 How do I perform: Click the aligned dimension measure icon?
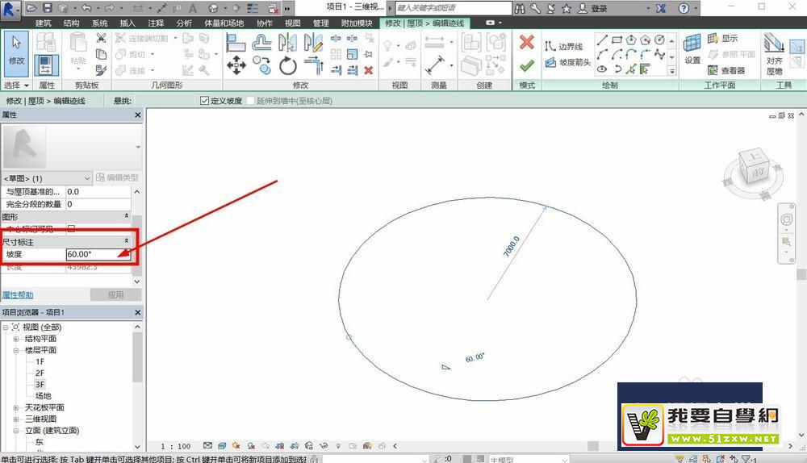pos(435,65)
